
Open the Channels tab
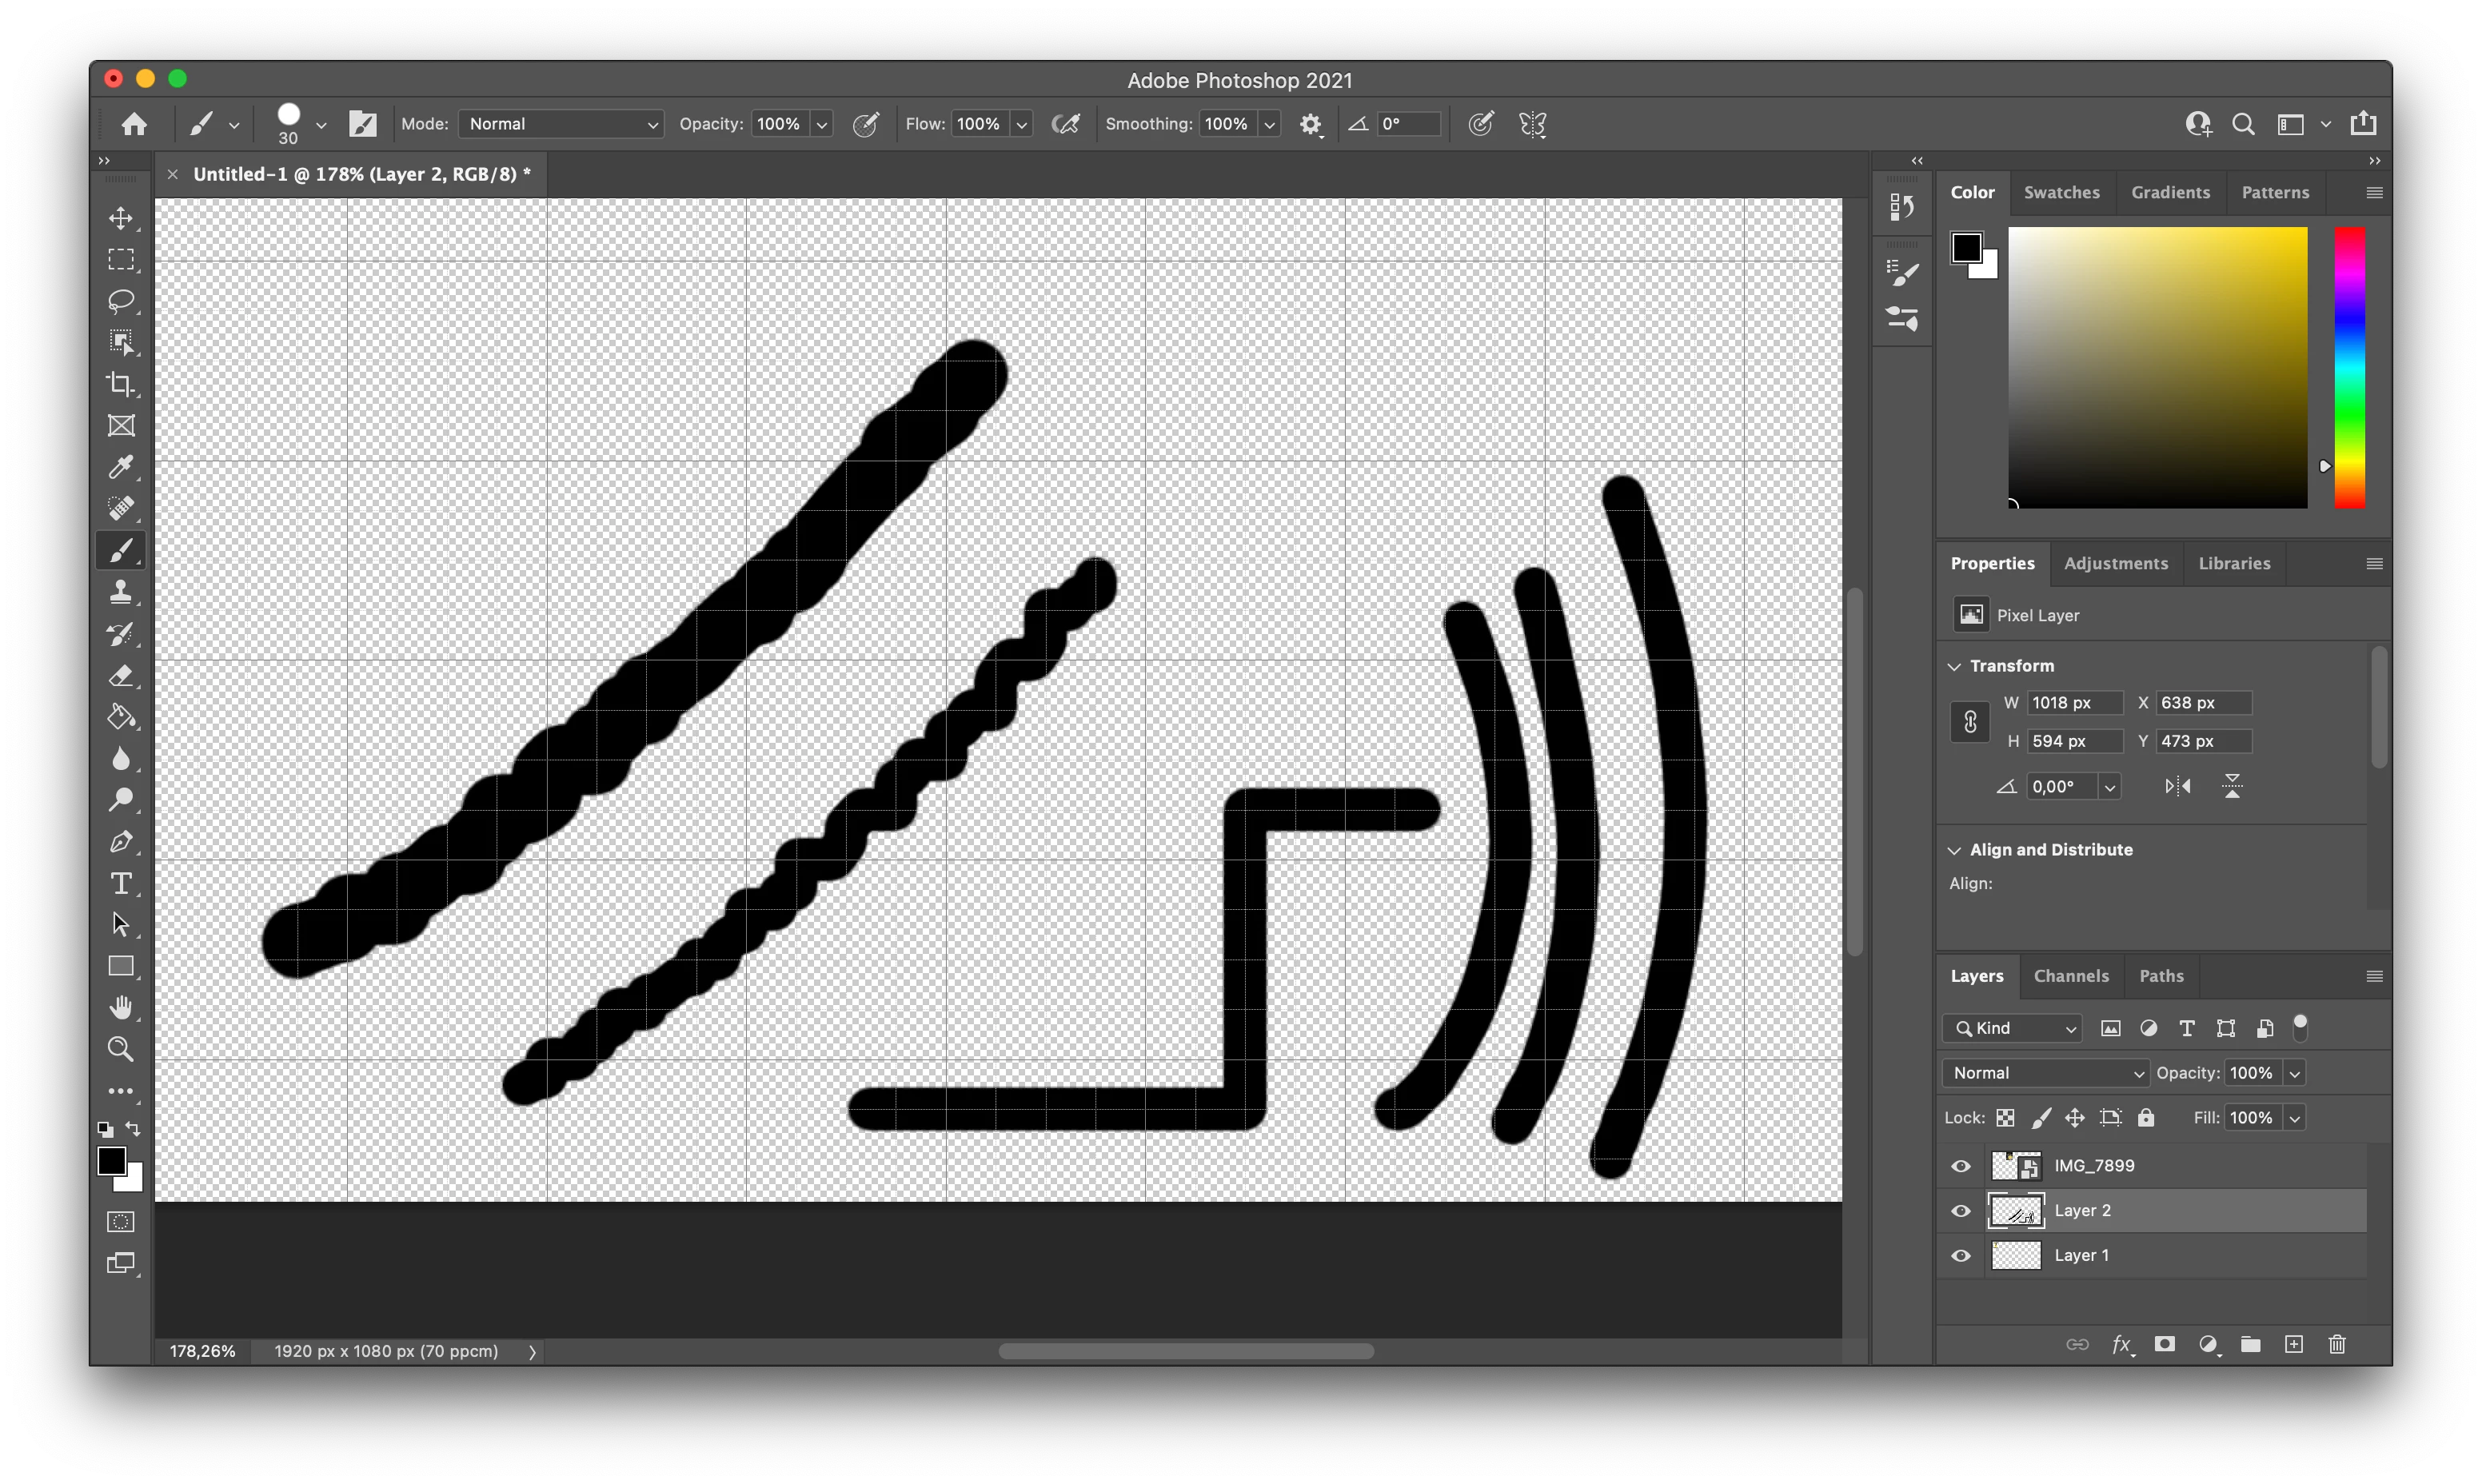[2070, 976]
